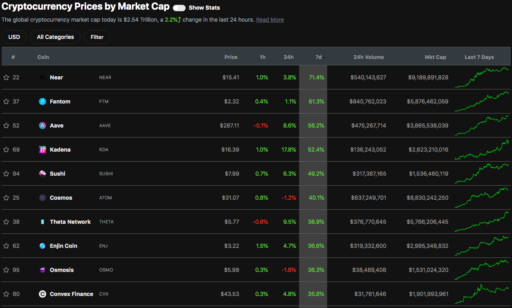This screenshot has width=512, height=308.
Task: Open the USD currency selector
Action: [14, 37]
